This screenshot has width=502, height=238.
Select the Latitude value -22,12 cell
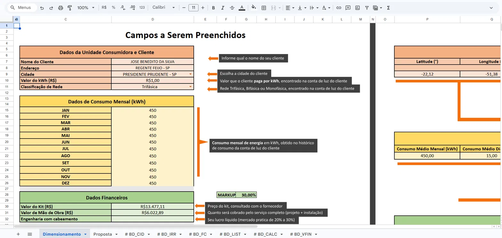point(427,74)
